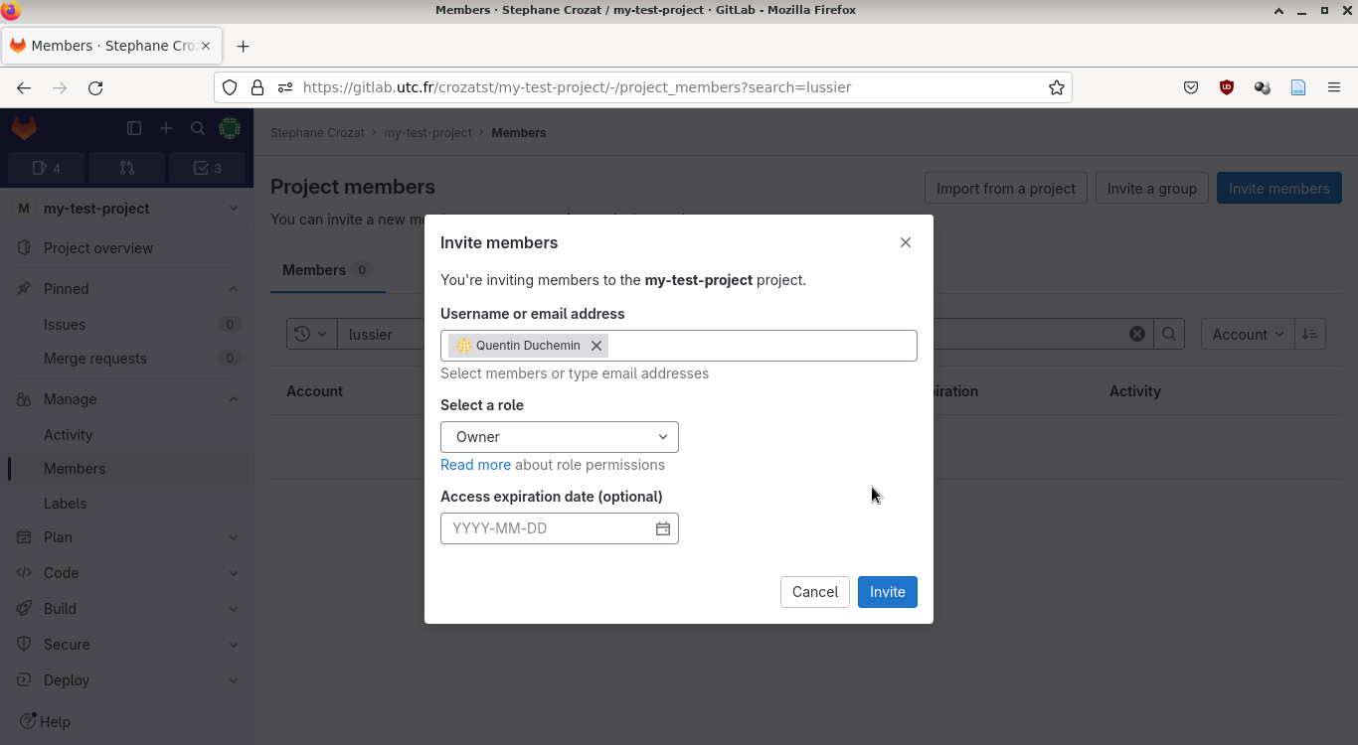Screen dimensions: 1358x745
Task: Cancel the member invitation
Action: click(814, 592)
